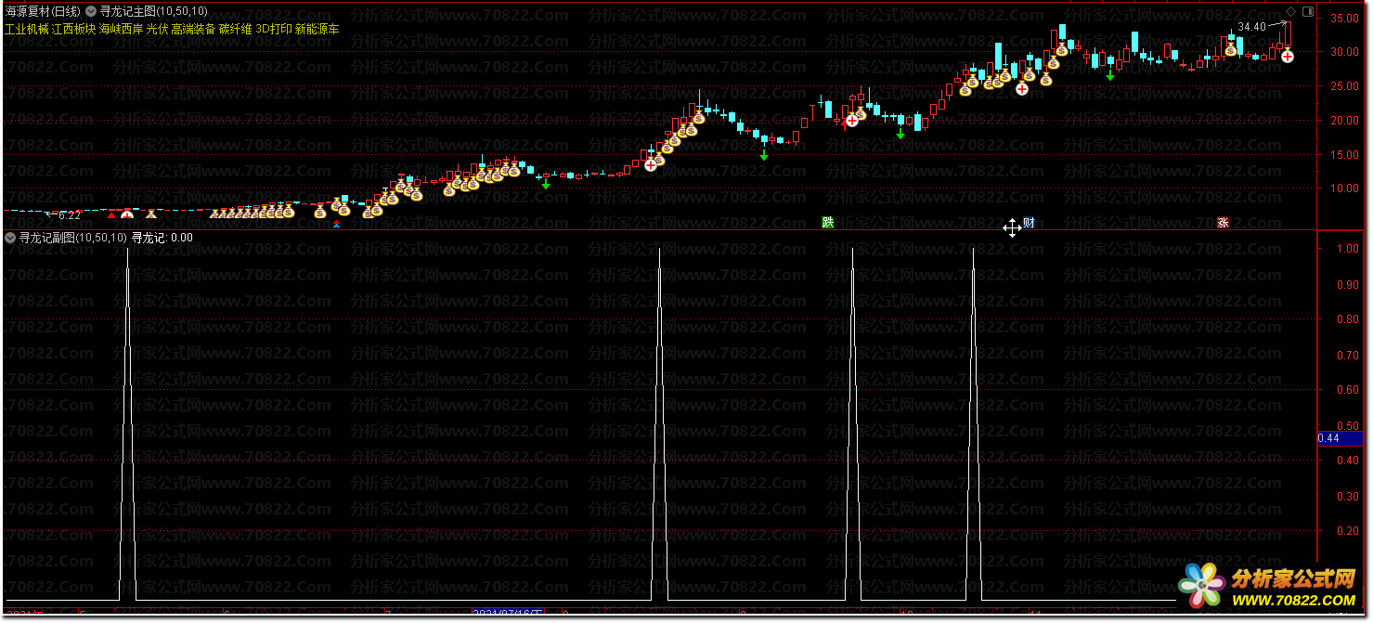Viewport: 1373px width, 623px height.
Task: Open the dropdown arrow beside 寻龙记主图
Action: (91, 12)
